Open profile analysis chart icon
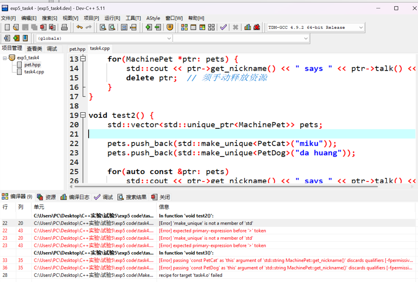The image size is (418, 282). click(248, 27)
